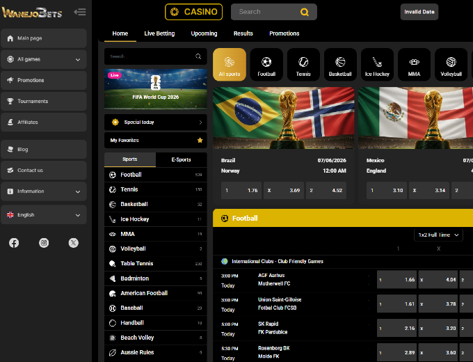Image resolution: width=473 pixels, height=362 pixels.
Task: Expand American Football in the sports list
Action: pos(155,293)
